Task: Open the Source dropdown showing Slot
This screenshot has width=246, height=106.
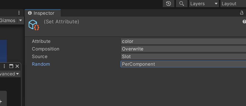Action: point(183,57)
